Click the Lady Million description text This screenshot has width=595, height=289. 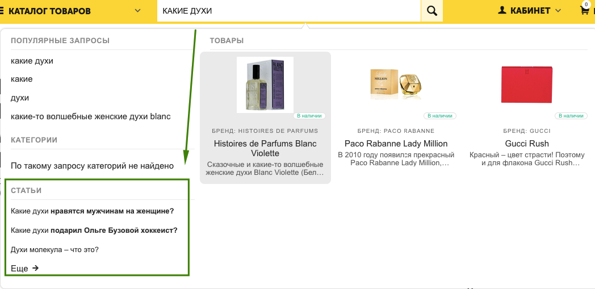396,159
